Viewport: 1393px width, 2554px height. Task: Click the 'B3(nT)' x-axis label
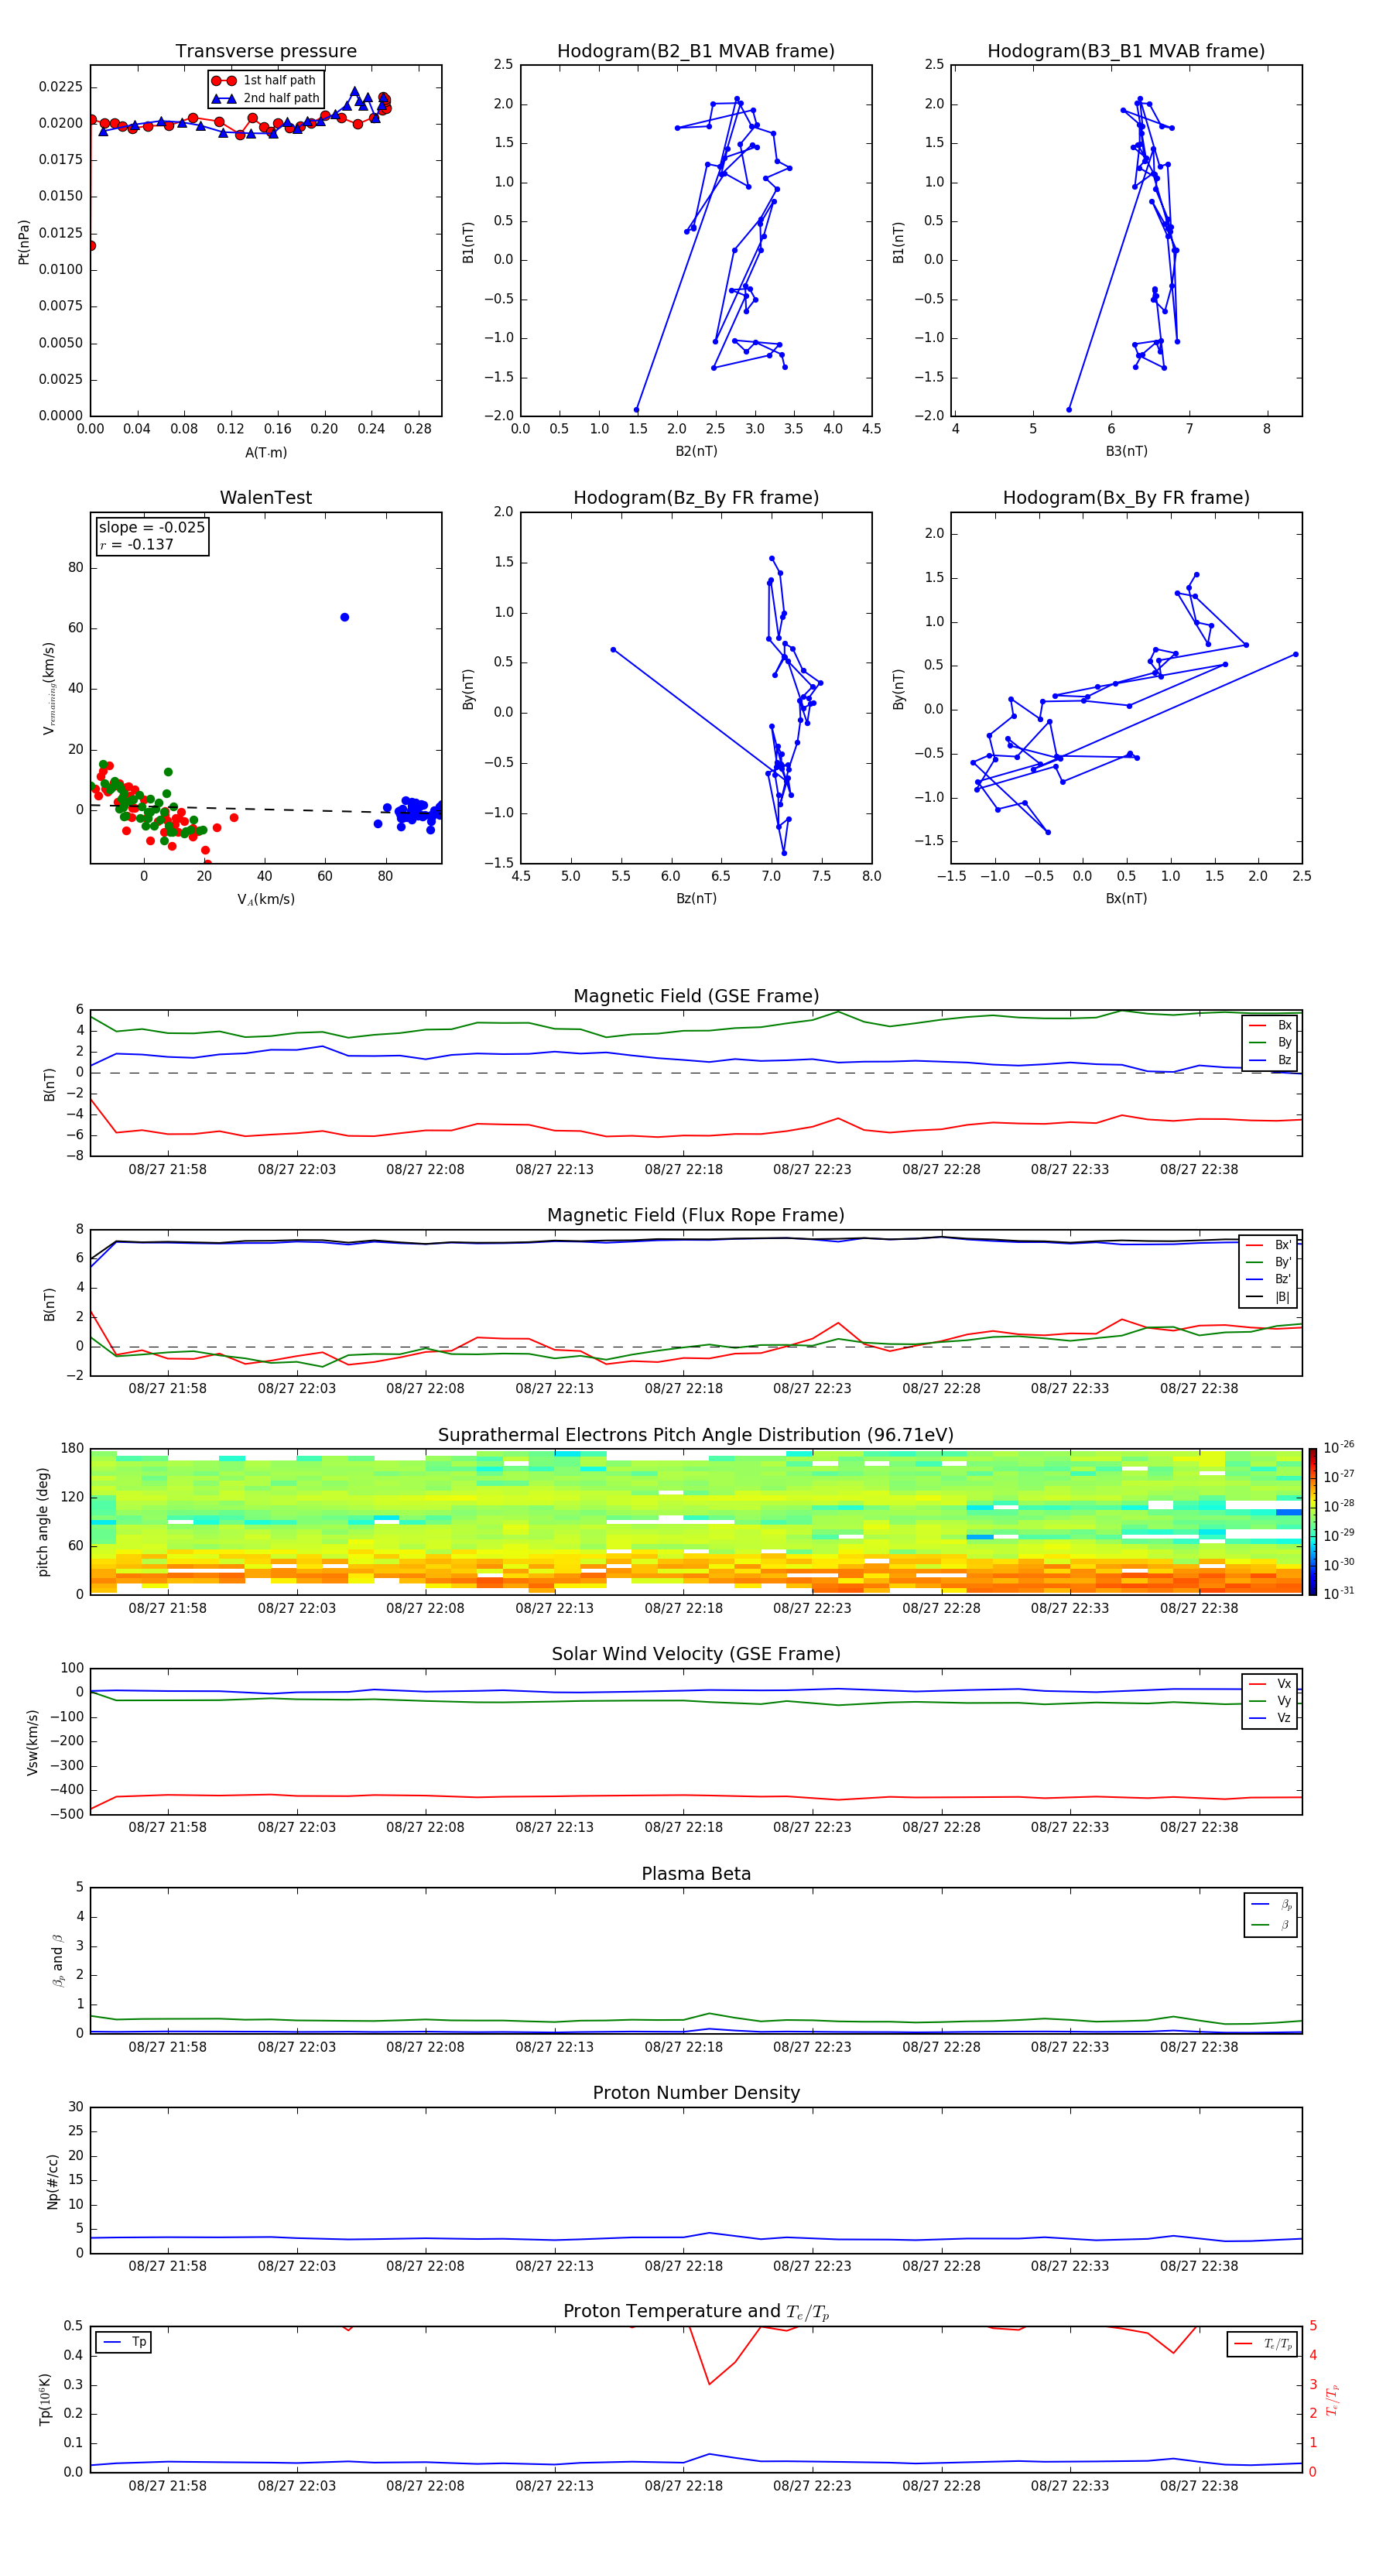click(x=1126, y=451)
